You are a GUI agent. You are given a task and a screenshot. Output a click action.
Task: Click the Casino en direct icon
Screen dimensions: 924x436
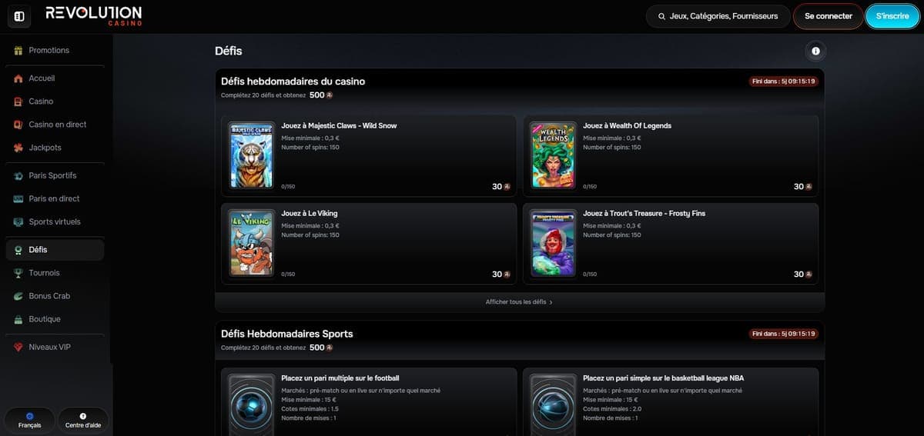(18, 125)
